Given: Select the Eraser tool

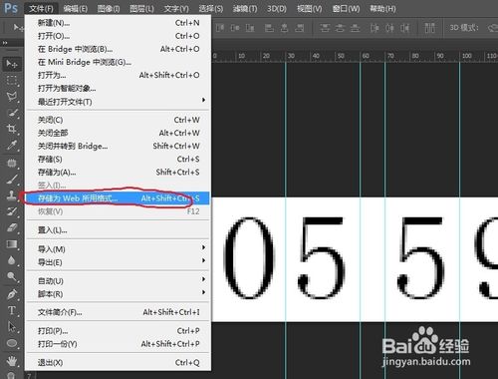Looking at the screenshot, I should 12,227.
